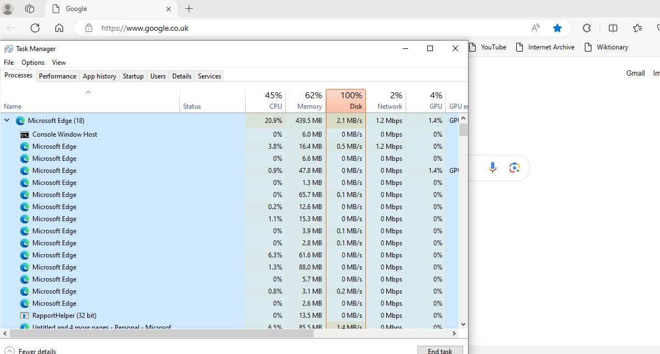Click the Task Manager title icon
660x354 pixels.
[x=8, y=49]
